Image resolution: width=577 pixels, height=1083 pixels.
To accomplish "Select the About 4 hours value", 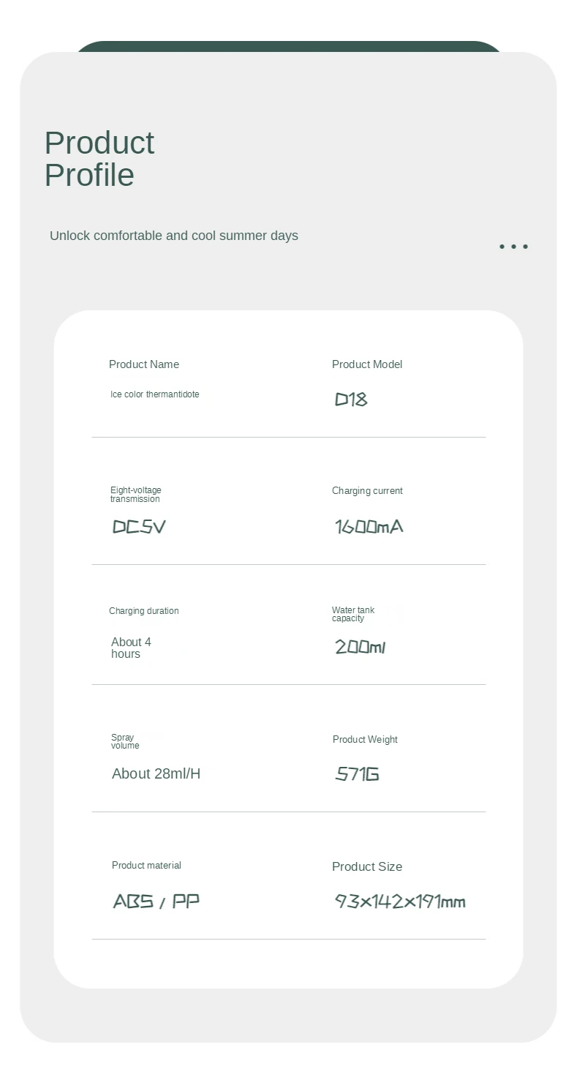I will click(x=132, y=648).
